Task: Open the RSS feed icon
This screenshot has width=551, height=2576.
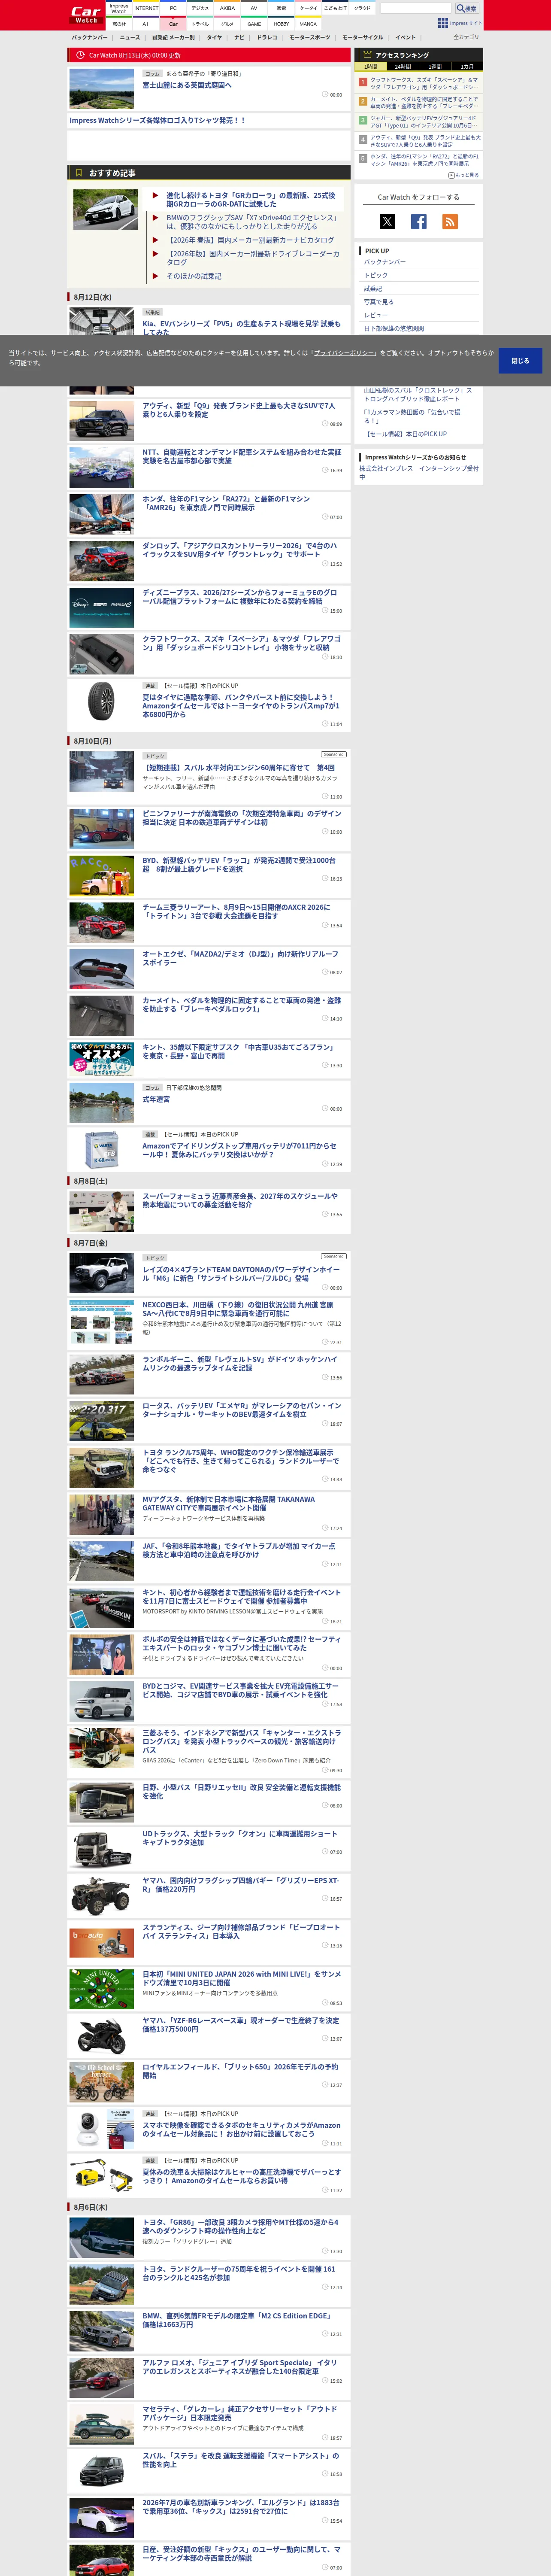Action: [450, 222]
